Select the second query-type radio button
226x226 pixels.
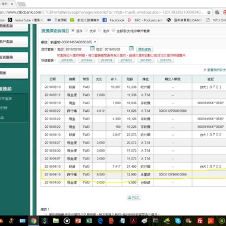tap(86, 30)
